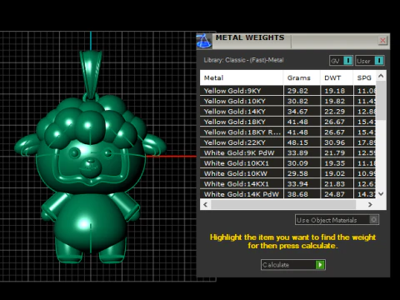Click the 24.87 DWT value
Screen dimensions: 400x300
click(x=334, y=194)
